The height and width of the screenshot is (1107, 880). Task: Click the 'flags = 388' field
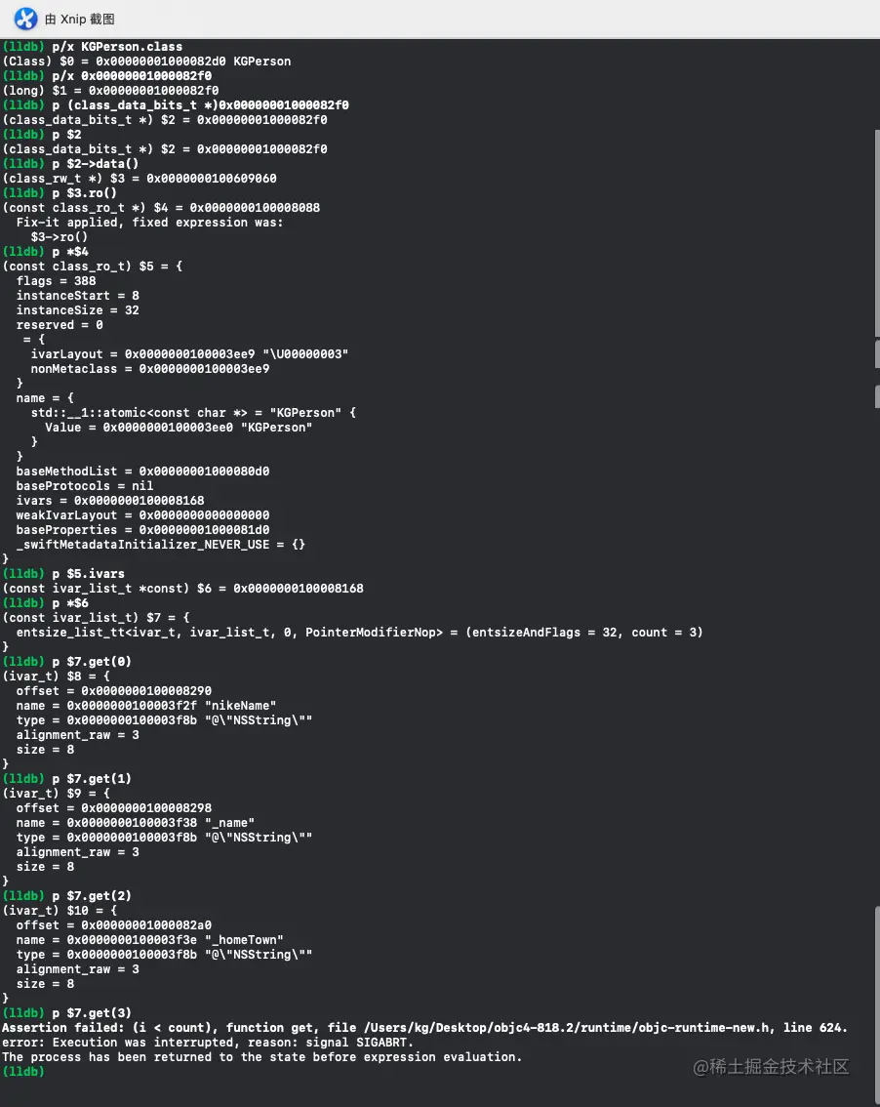tap(57, 281)
